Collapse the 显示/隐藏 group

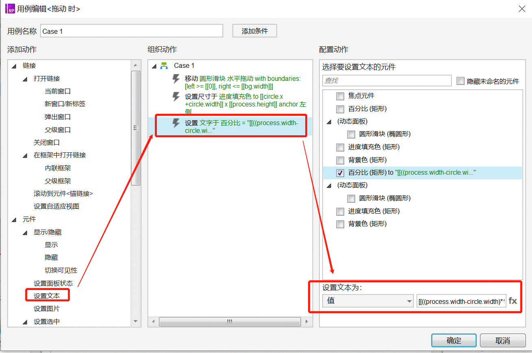point(25,232)
